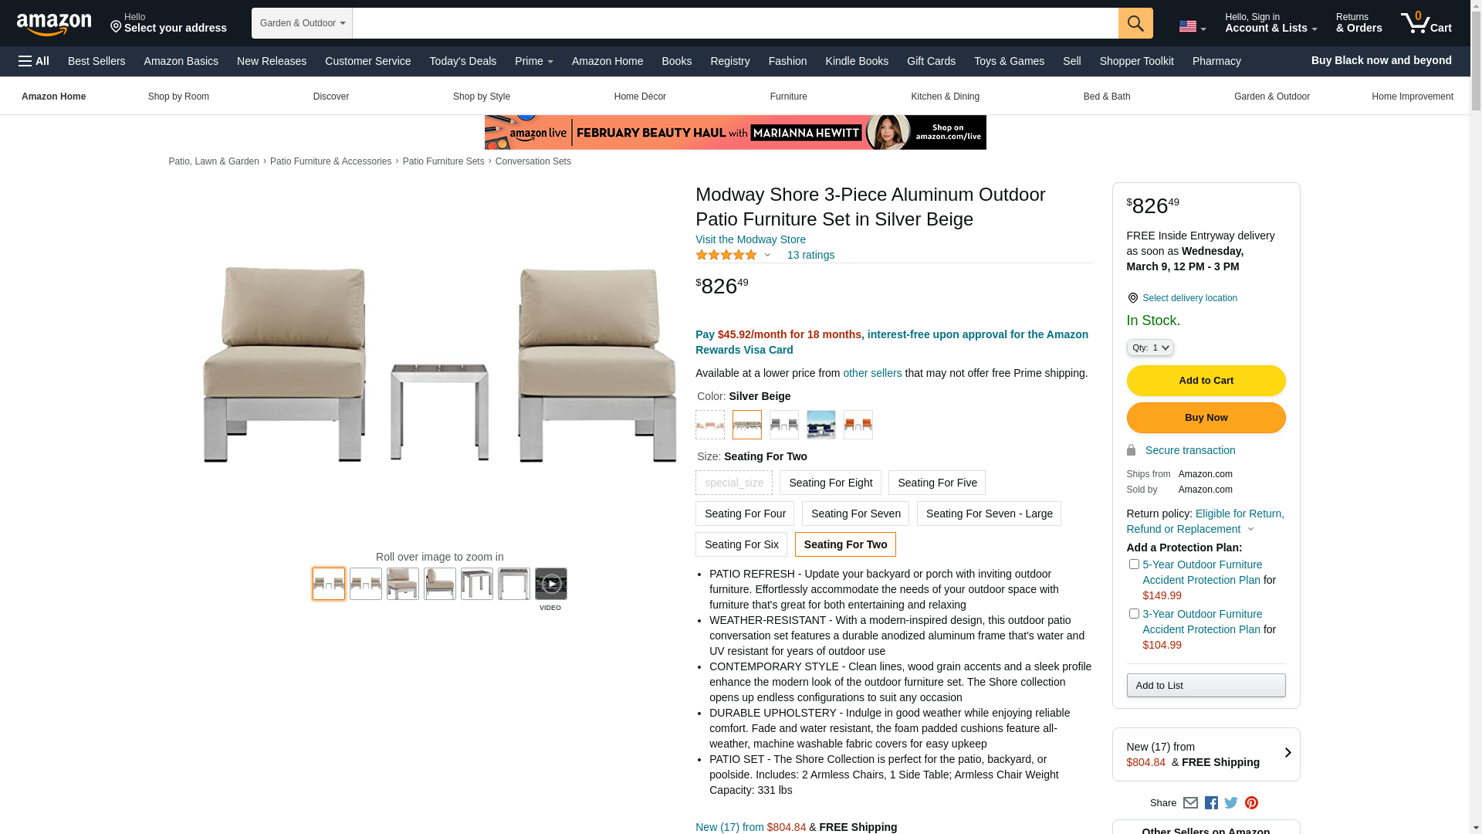Screen dimensions: 1482x834
Task: Open the All hamburger menu
Action: [34, 61]
